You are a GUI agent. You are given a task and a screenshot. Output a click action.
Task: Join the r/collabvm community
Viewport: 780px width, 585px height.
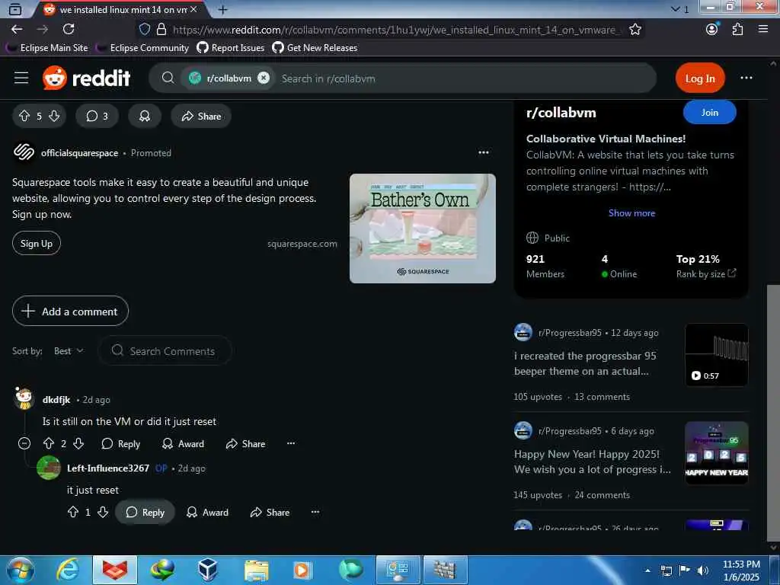709,113
